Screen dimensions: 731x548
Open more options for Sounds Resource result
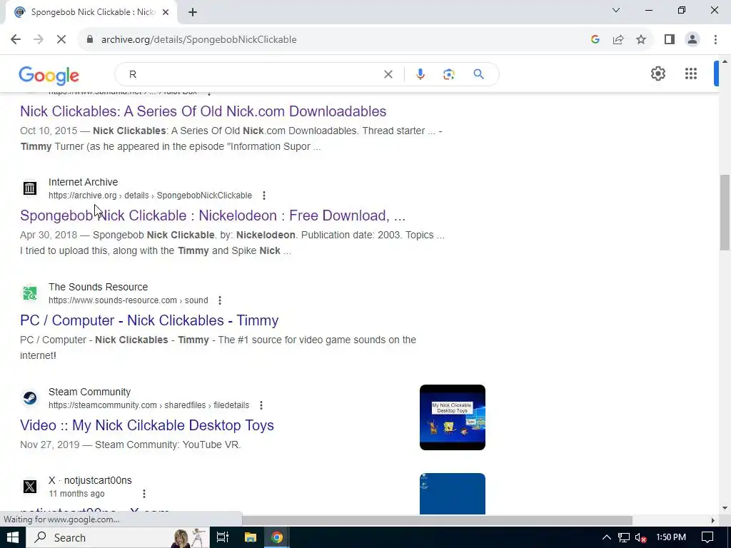[220, 300]
